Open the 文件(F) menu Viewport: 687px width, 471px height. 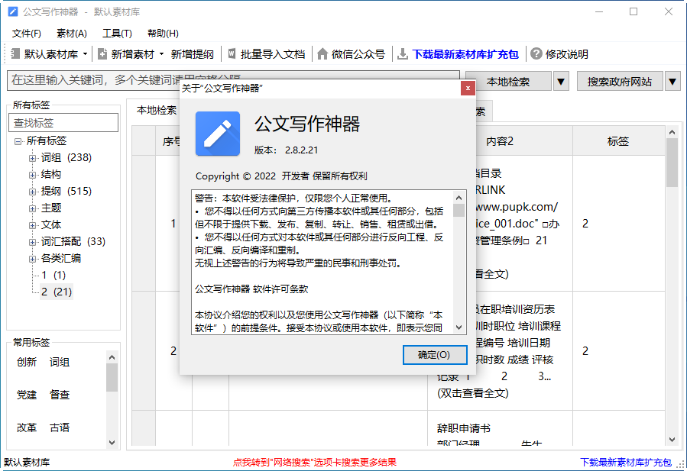(x=26, y=34)
